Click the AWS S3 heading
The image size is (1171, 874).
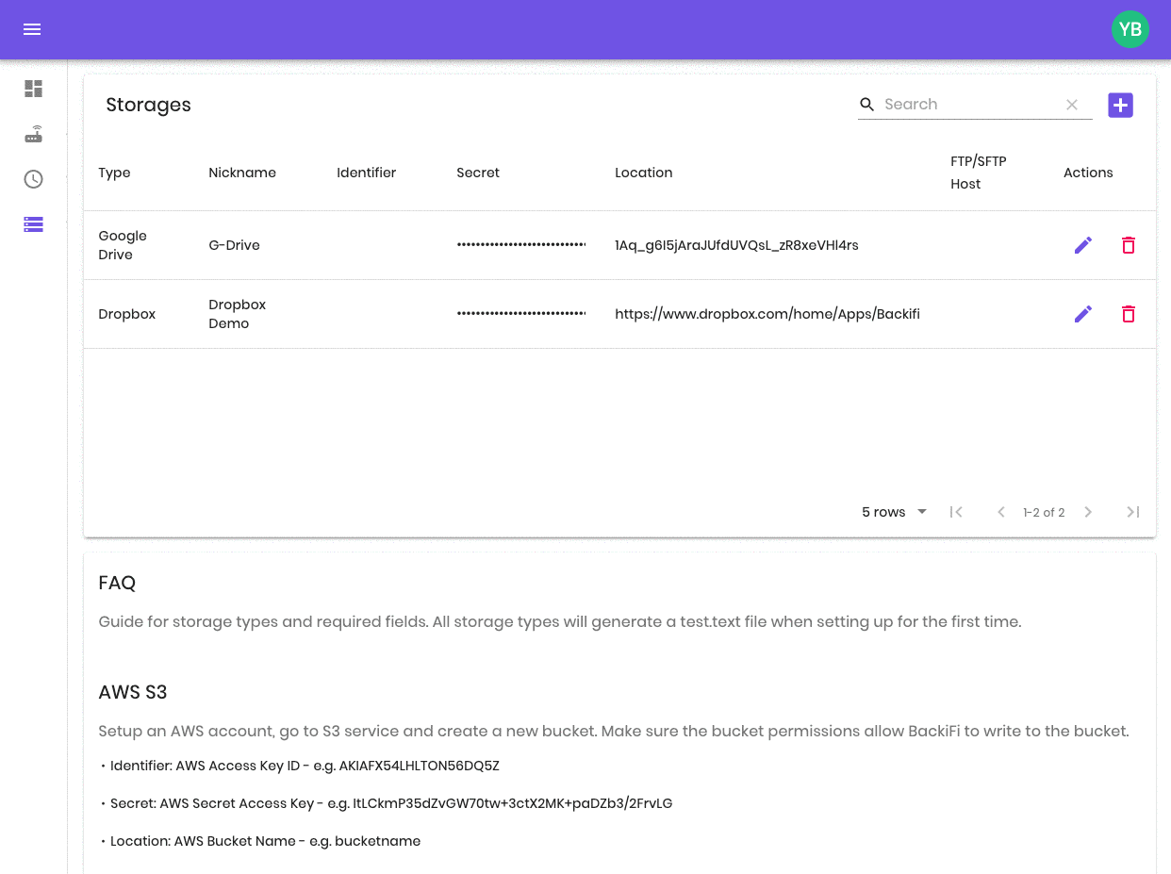133,692
